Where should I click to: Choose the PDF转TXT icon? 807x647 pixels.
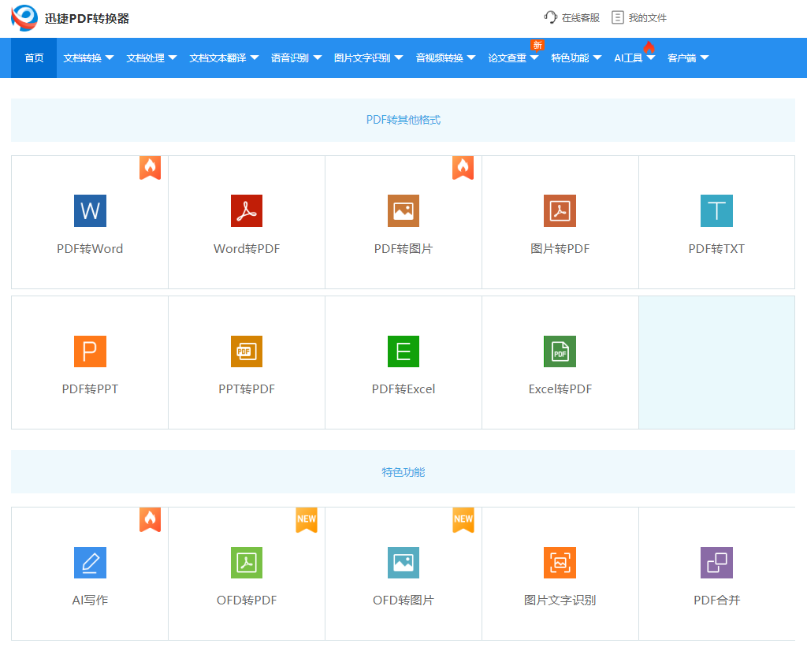coord(716,211)
